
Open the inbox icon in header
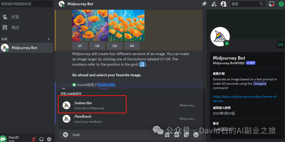[272, 4]
